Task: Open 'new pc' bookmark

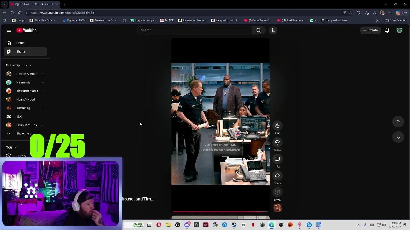Action: point(18,20)
